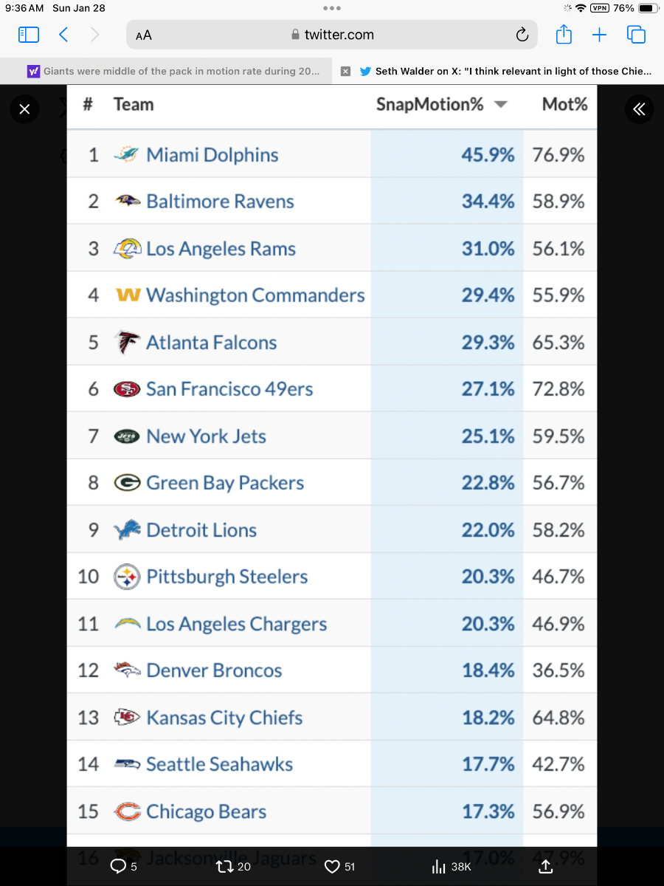
Task: Open the AA reader format menu
Action: tap(144, 35)
